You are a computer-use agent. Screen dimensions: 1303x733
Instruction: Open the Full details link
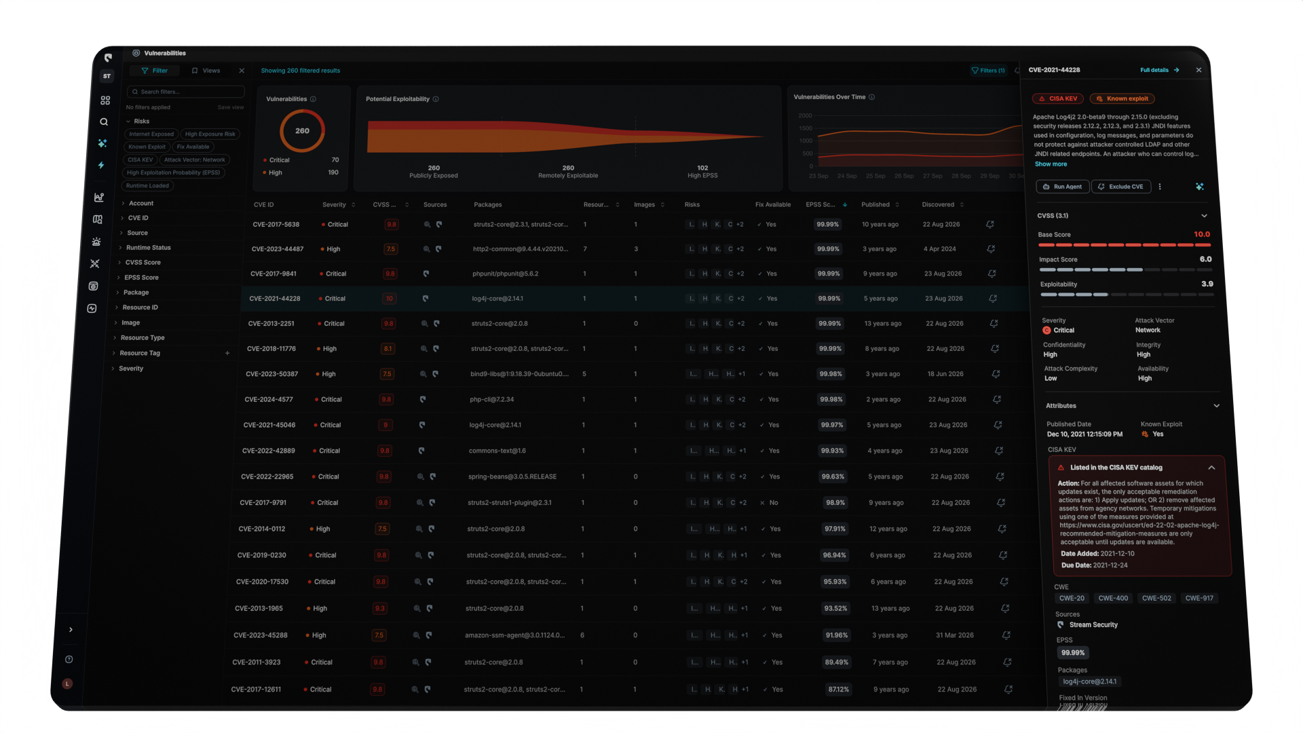[x=1160, y=70]
